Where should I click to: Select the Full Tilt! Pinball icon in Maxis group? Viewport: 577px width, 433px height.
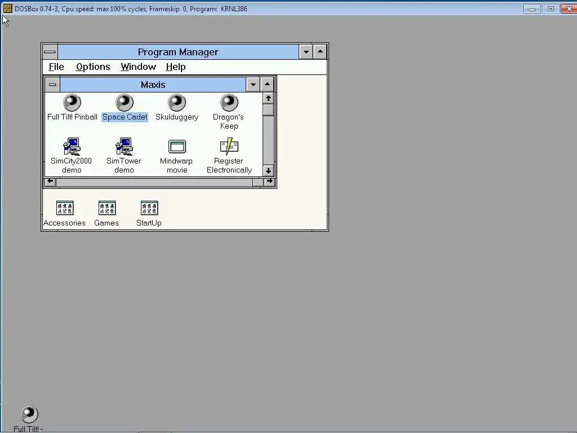[72, 103]
